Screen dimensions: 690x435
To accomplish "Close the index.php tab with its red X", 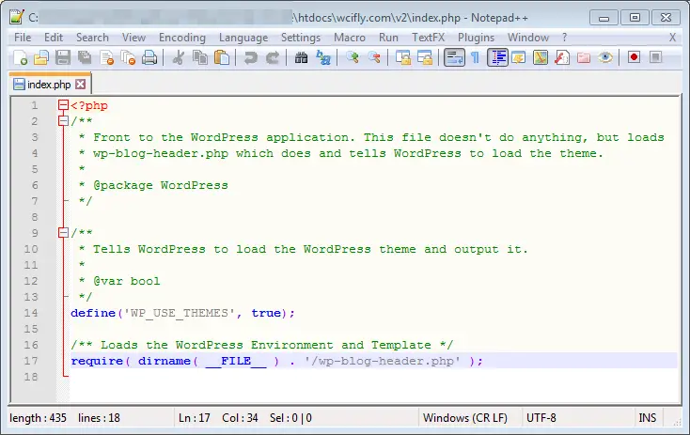I will click(x=81, y=84).
